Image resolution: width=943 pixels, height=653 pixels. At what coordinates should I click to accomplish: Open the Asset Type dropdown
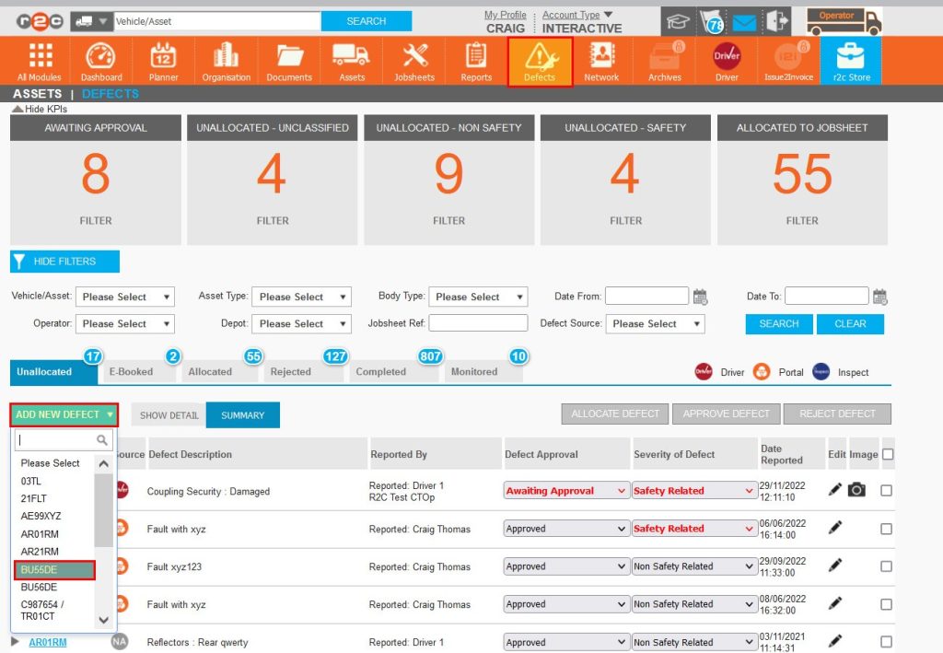tap(301, 297)
